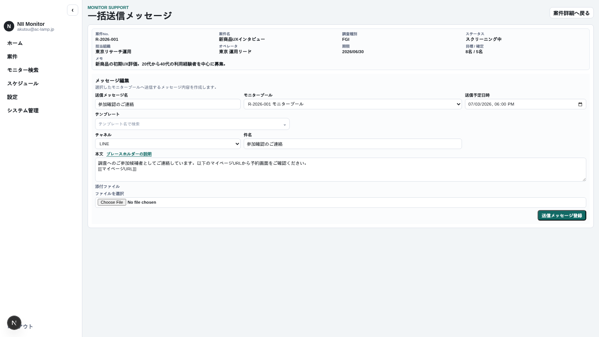Click into the 本文 text area
Screen dimensions: 599x337
[x=341, y=170]
